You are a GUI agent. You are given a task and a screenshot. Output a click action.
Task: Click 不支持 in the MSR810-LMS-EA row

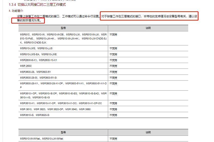(x=113, y=54)
